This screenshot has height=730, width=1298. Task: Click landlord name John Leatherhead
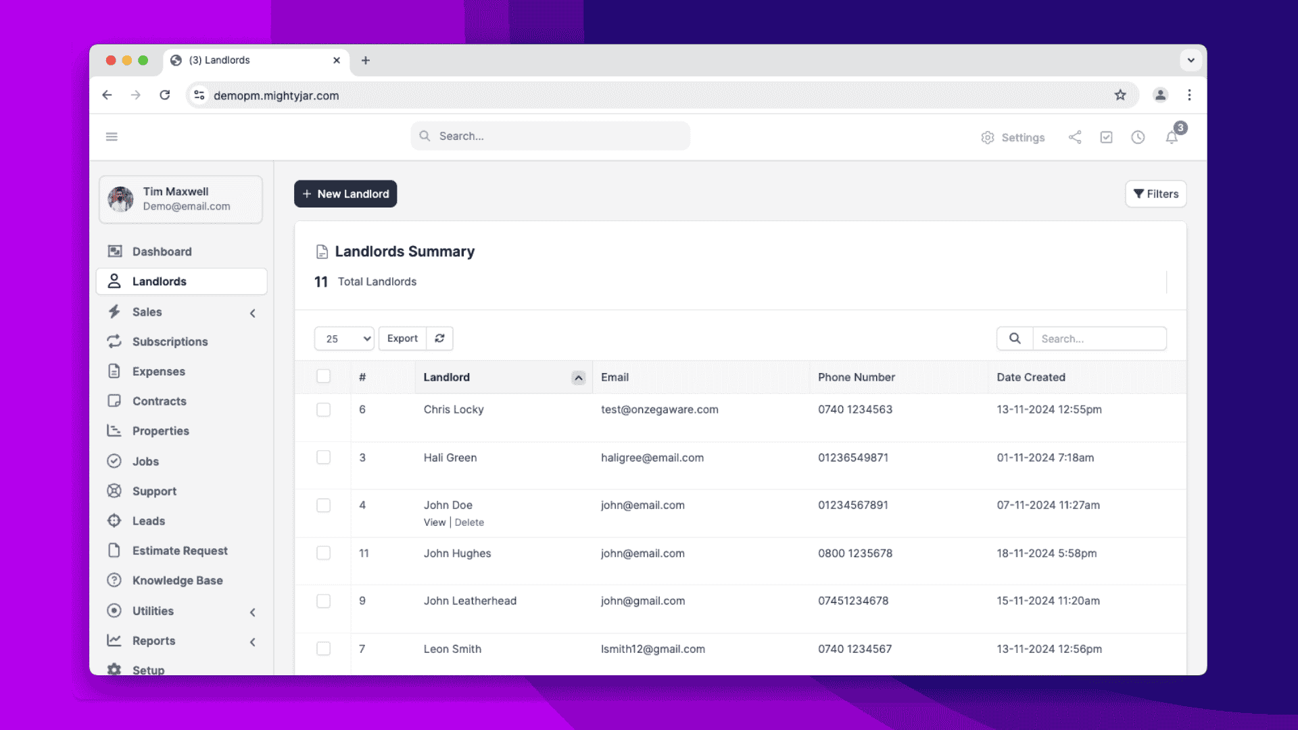(470, 601)
